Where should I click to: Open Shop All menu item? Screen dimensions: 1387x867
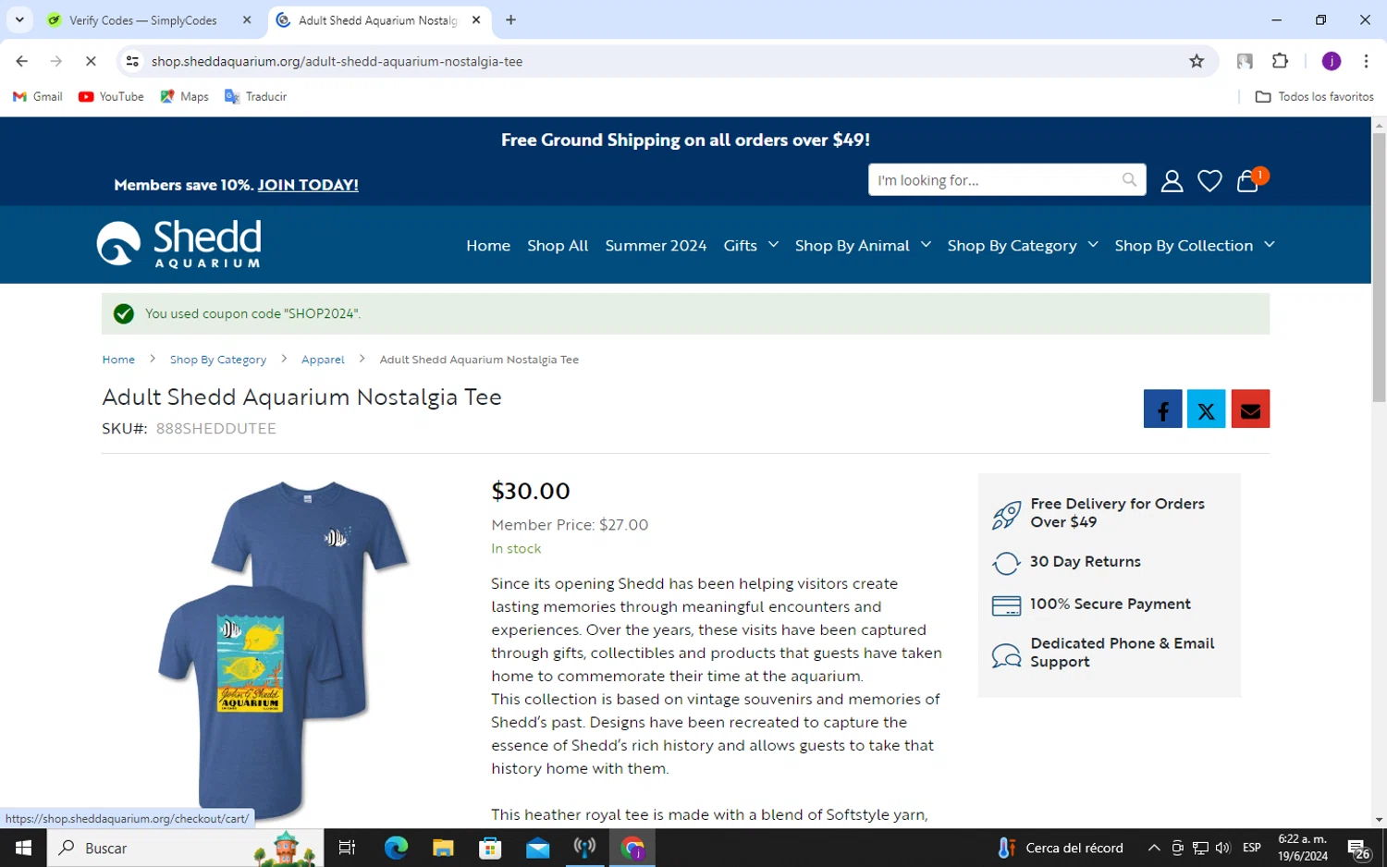tap(558, 245)
